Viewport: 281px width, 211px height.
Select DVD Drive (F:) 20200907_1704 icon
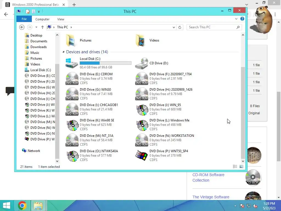coord(142,78)
